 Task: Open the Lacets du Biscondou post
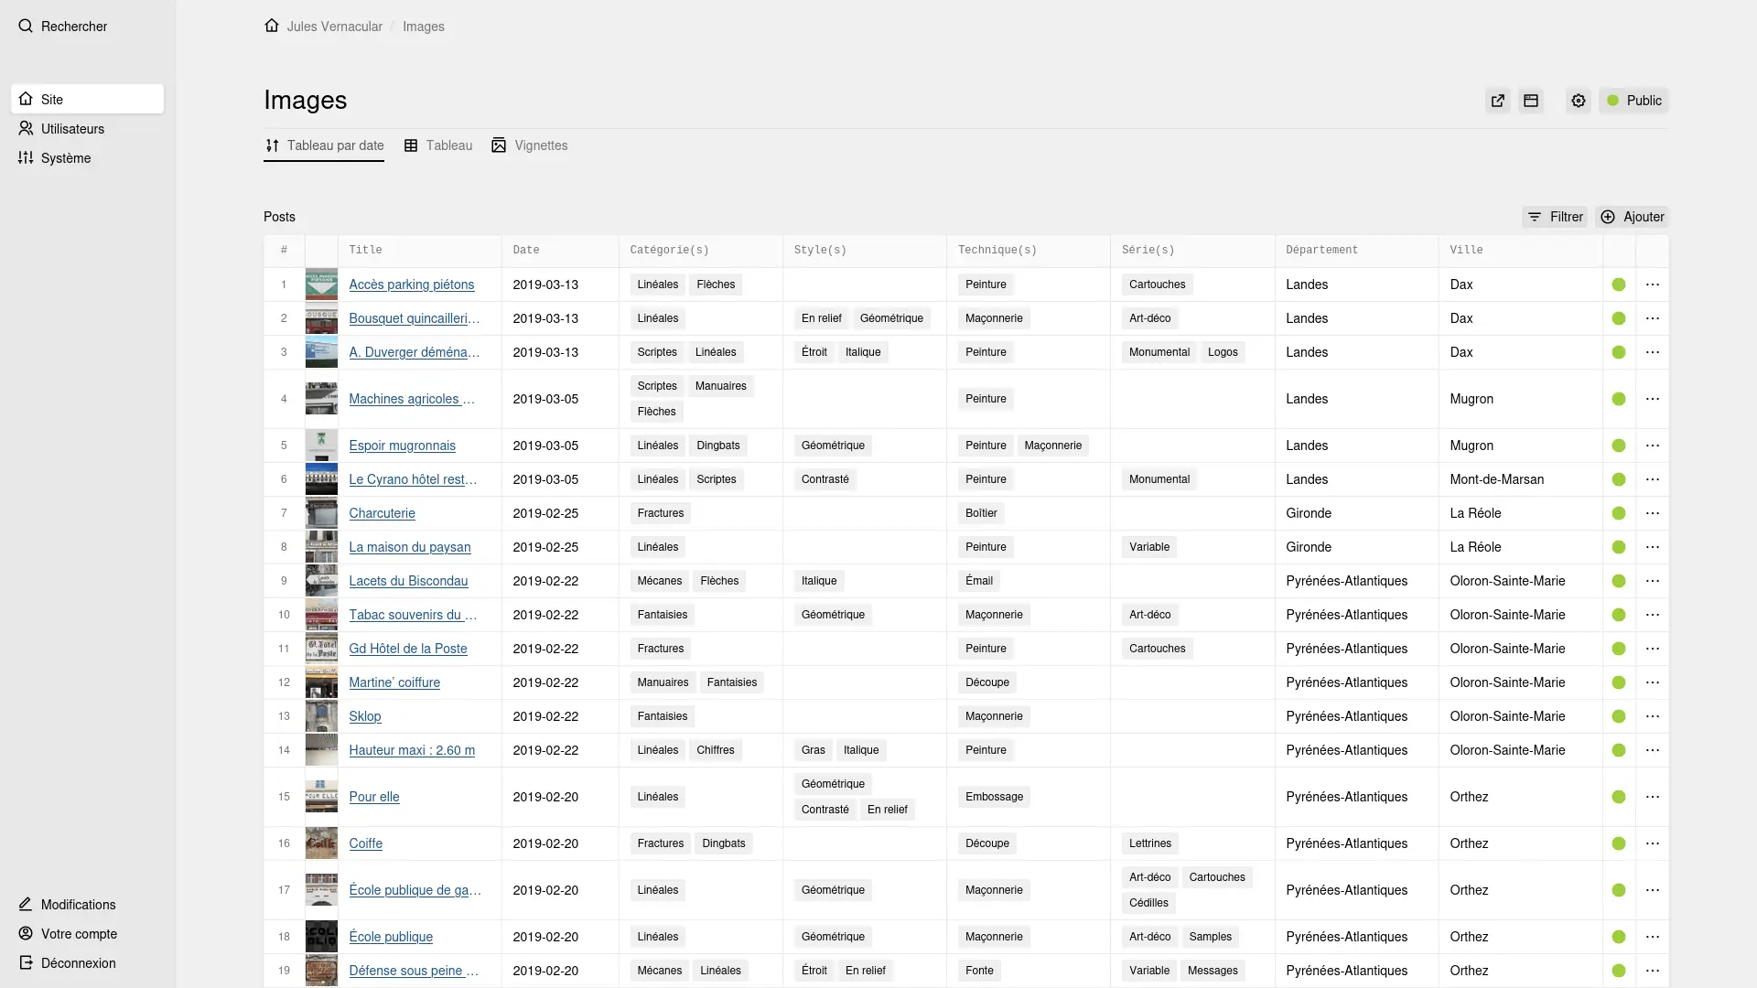(x=407, y=581)
